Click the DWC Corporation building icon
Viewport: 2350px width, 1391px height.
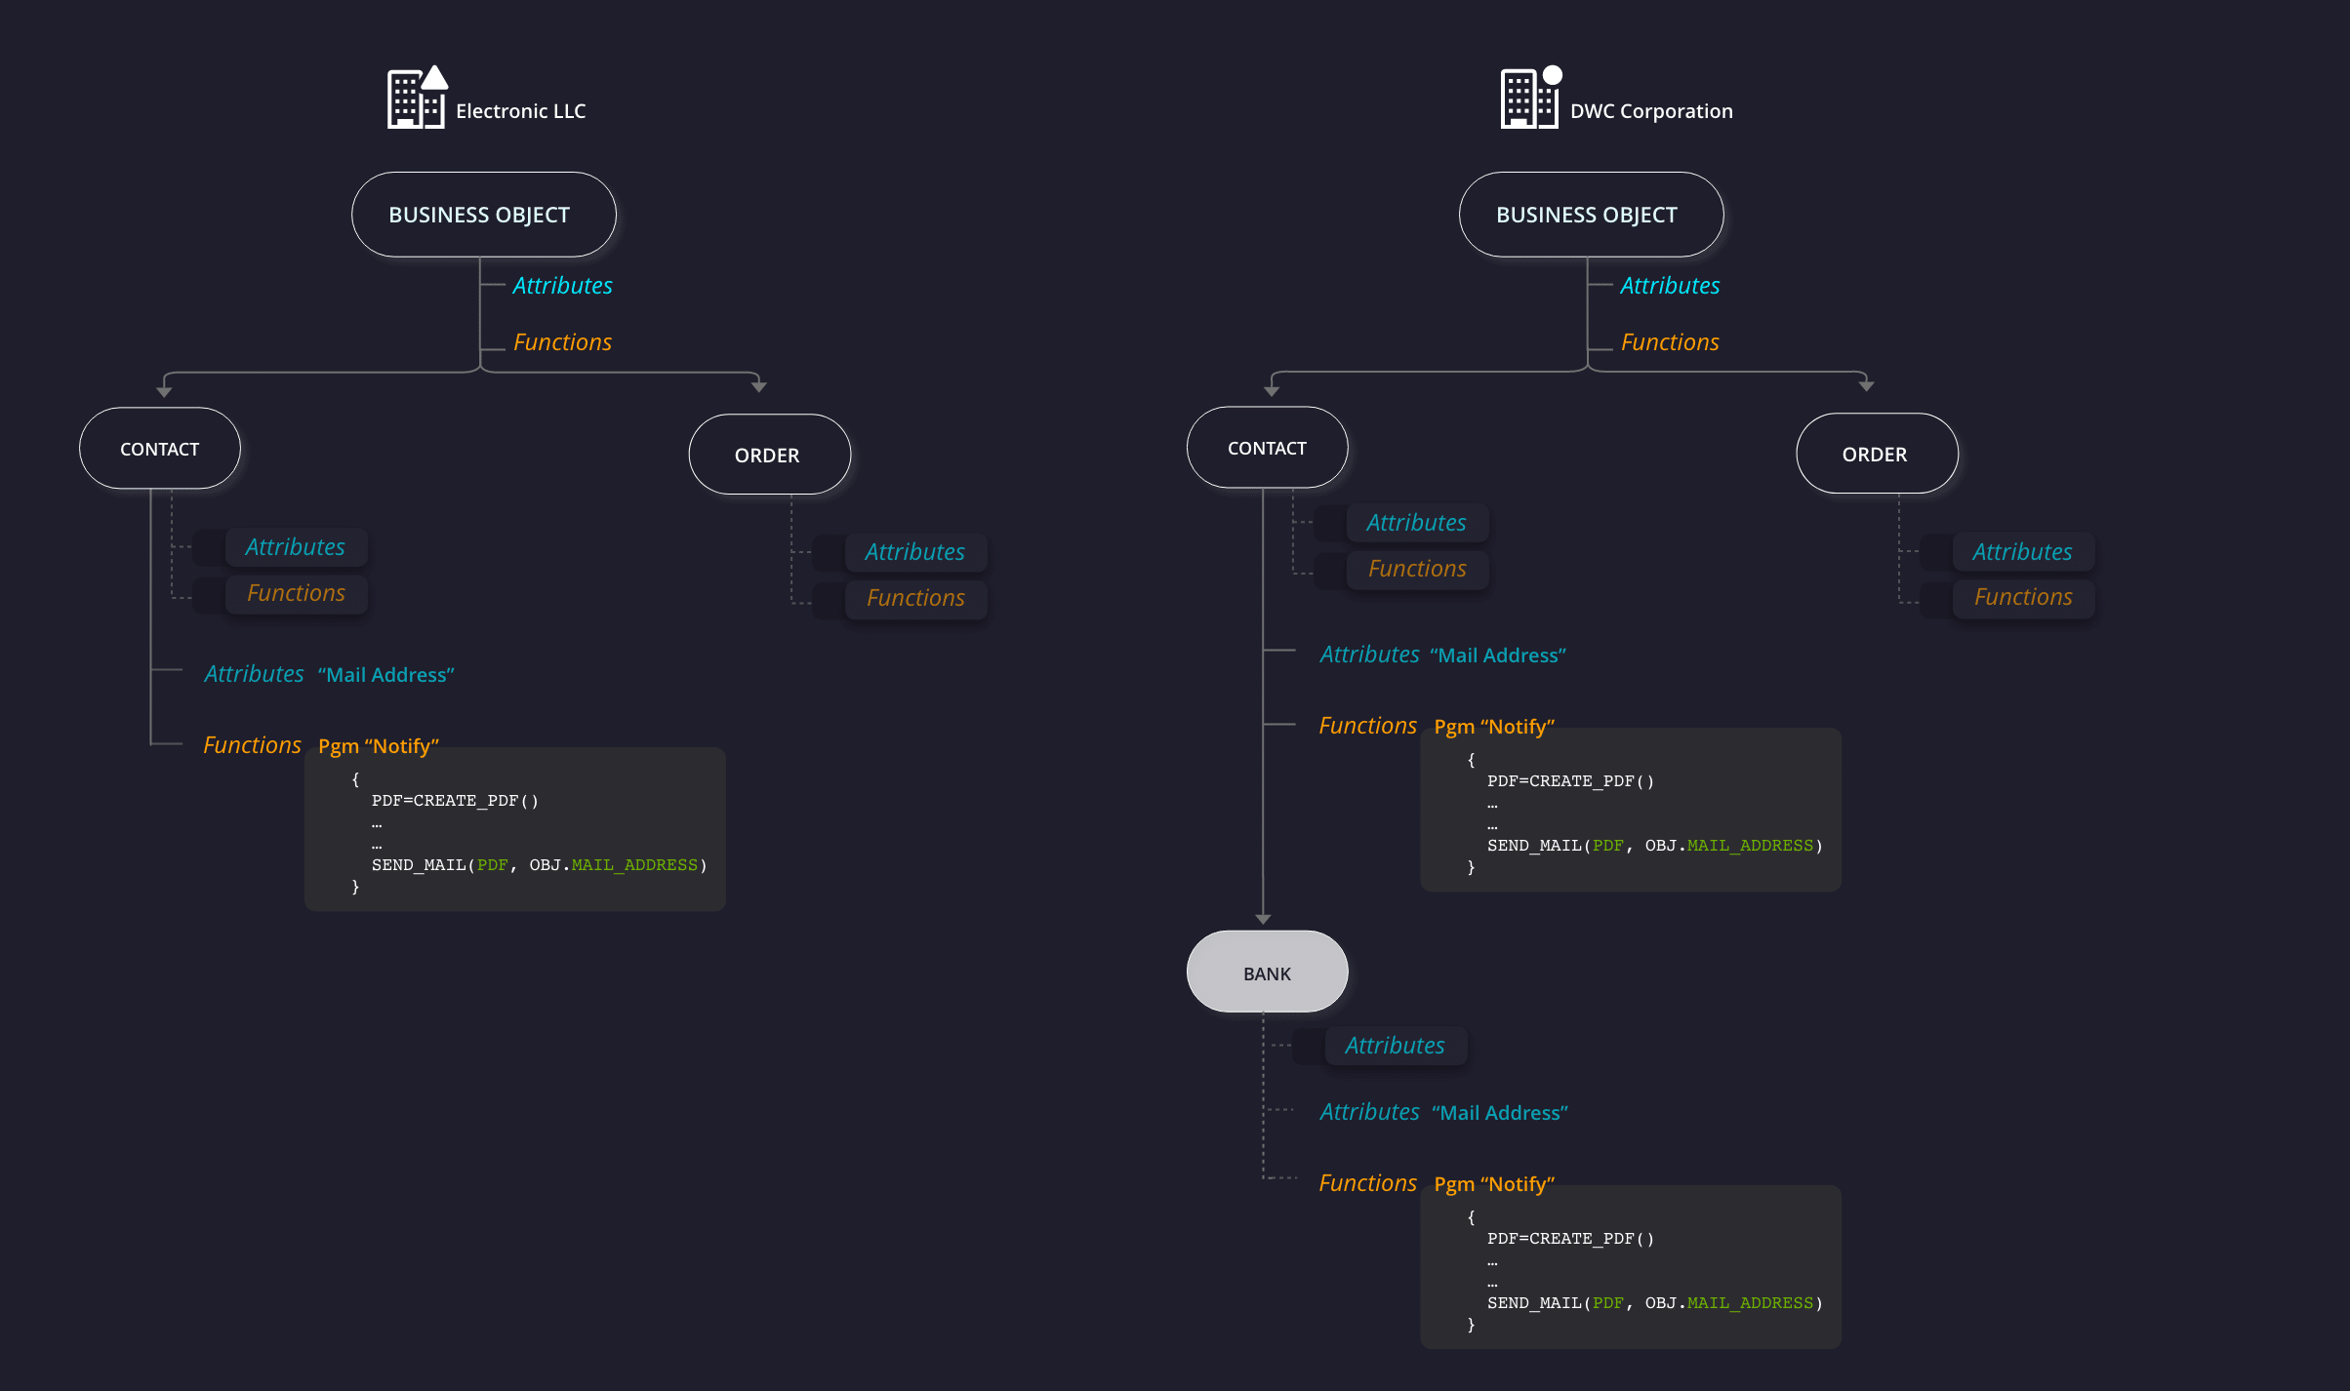point(1530,98)
